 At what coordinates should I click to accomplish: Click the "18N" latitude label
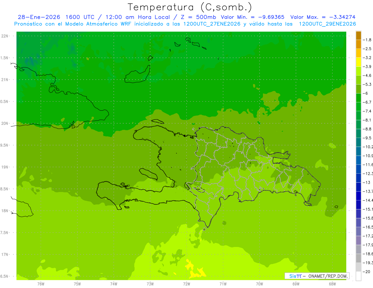[x=5, y=211]
